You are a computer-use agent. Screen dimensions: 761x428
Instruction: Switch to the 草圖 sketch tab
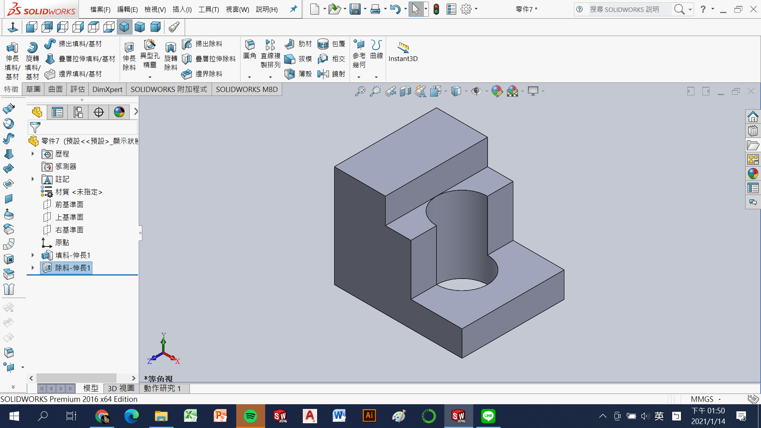[x=33, y=89]
